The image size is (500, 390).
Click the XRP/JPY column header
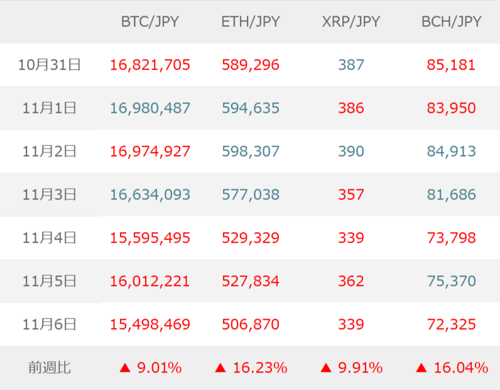[x=351, y=22]
